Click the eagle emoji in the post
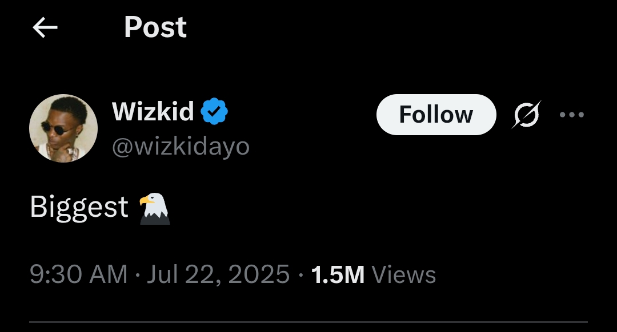Viewport: 617px width, 332px height. (155, 208)
